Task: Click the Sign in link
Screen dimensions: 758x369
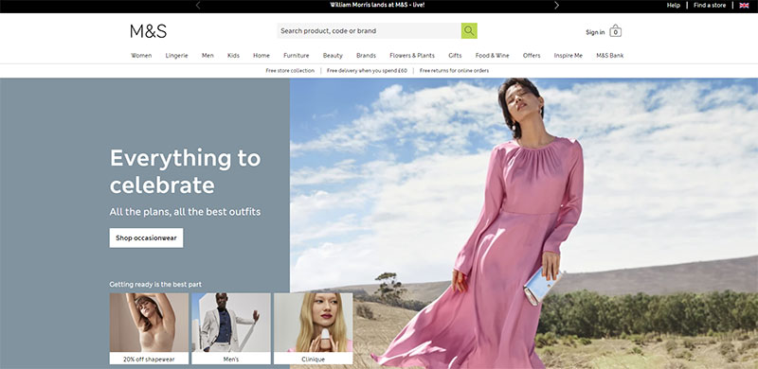Action: pyautogui.click(x=595, y=32)
